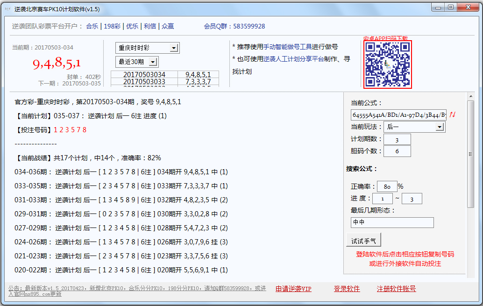Click the Android app QR code image

pyautogui.click(x=388, y=64)
